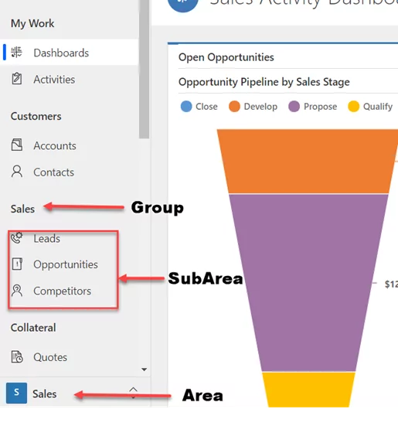Toggle the Develop legend item
Image resolution: width=398 pixels, height=426 pixels.
(253, 106)
